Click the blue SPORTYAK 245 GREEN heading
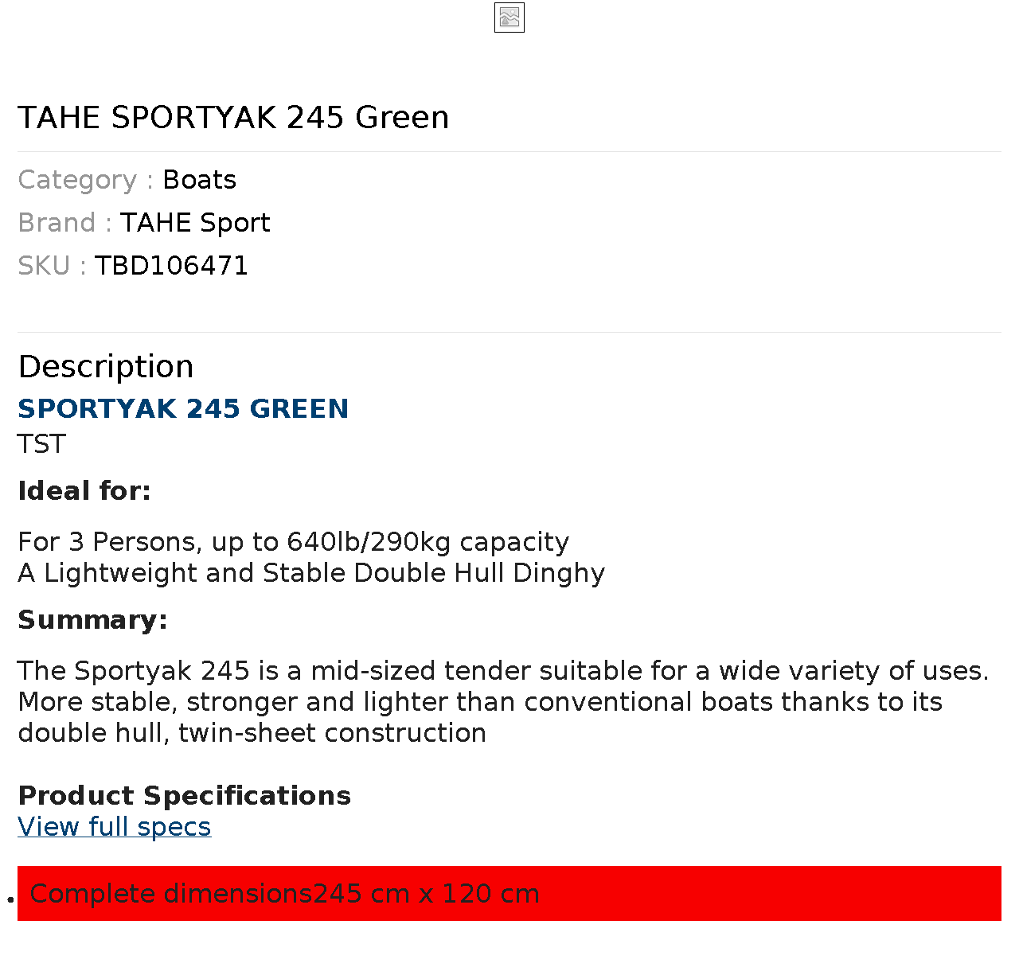The height and width of the screenshot is (979, 1019). point(183,409)
